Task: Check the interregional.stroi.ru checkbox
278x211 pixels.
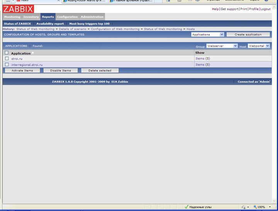Action: 7,65
